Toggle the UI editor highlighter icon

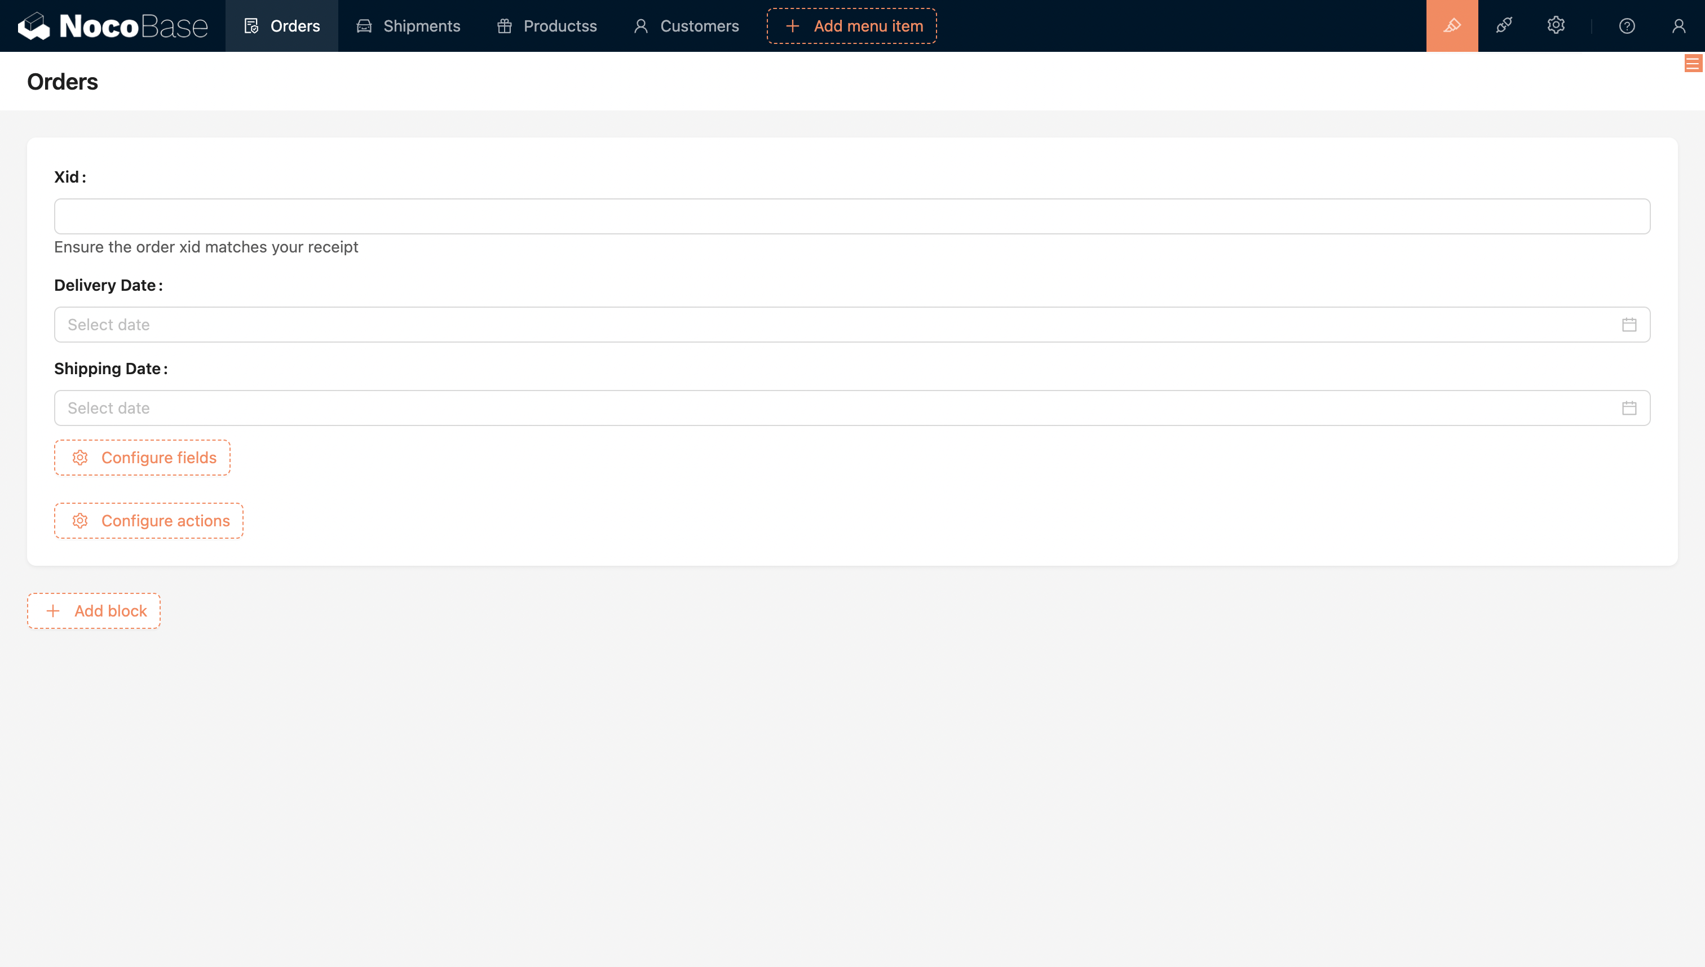coord(1452,26)
